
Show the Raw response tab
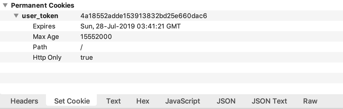tap(310, 101)
